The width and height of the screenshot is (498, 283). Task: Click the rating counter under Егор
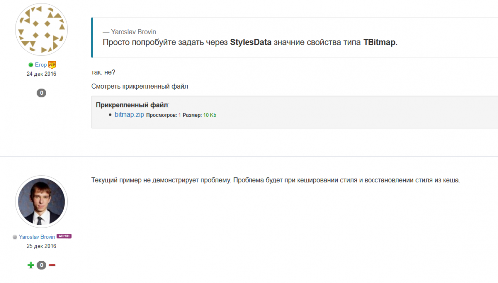pos(41,93)
